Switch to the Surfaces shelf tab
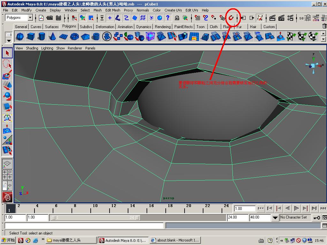 pos(52,27)
